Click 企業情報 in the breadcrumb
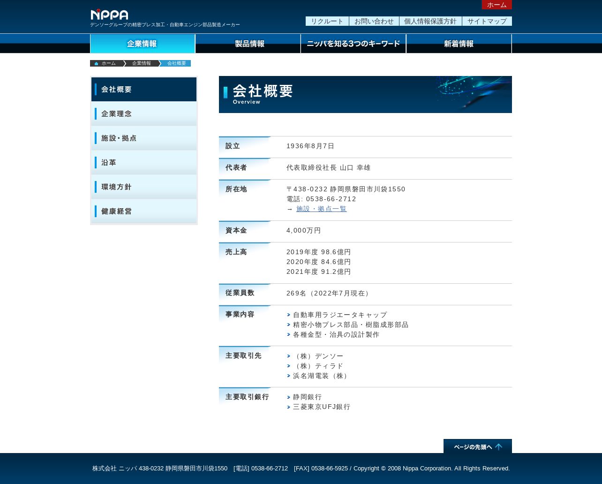 pos(142,63)
